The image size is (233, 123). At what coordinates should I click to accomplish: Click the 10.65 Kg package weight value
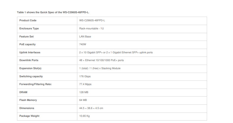pyautogui.click(x=84, y=116)
